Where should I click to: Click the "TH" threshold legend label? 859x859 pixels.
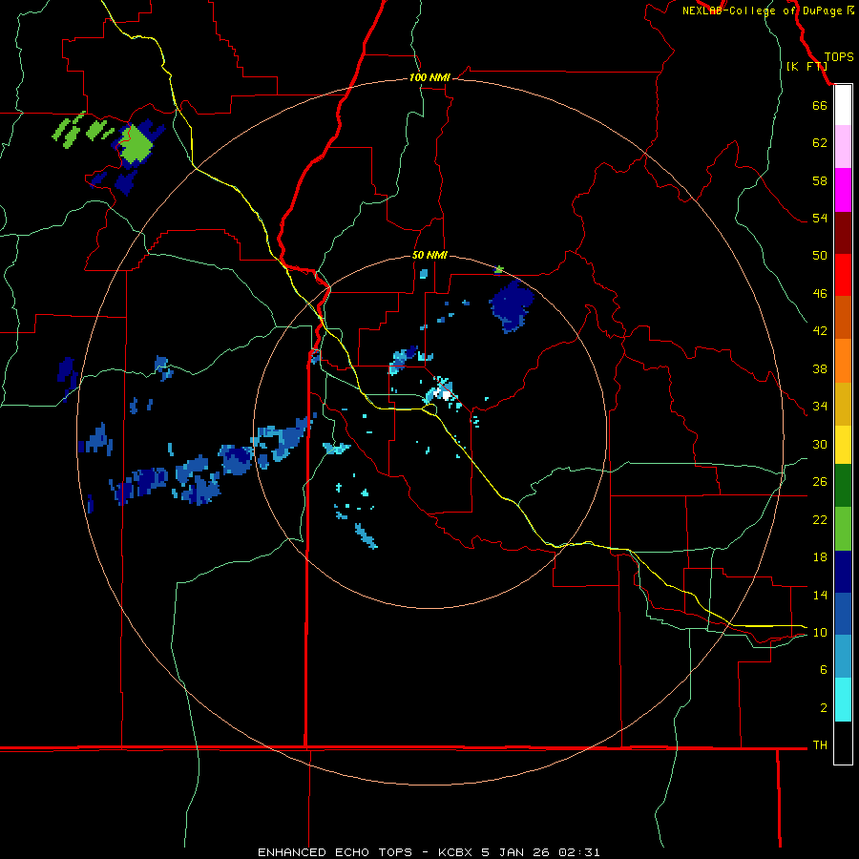click(x=820, y=744)
